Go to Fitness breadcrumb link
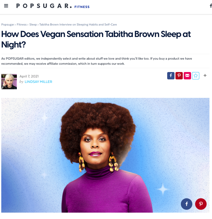Image resolution: width=212 pixels, height=219 pixels. coord(22,25)
